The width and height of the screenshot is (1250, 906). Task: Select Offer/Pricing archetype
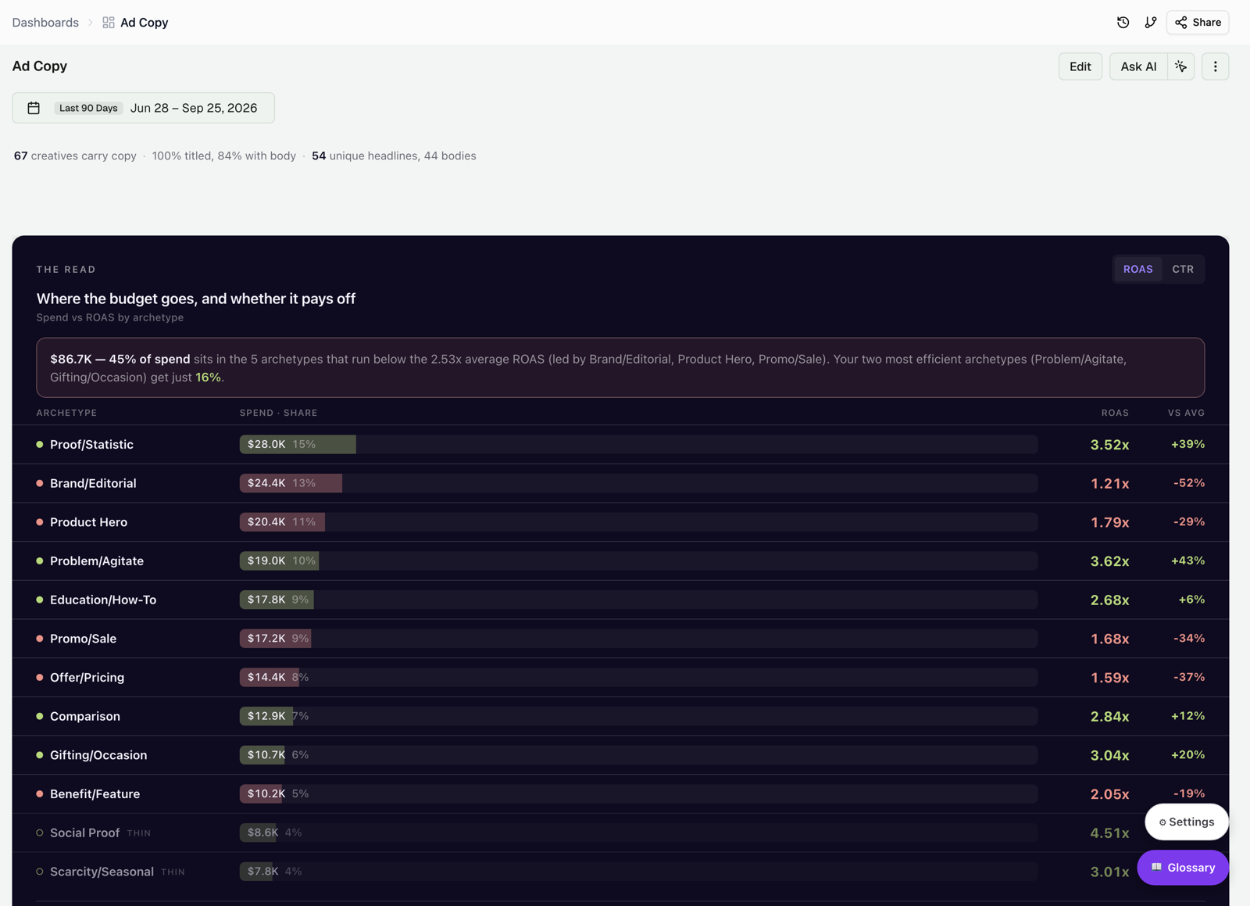click(87, 678)
